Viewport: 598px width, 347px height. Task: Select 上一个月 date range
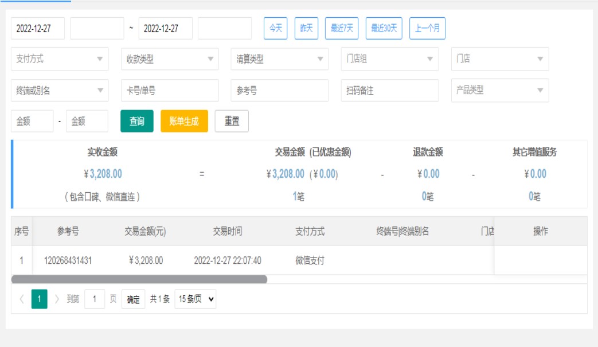(x=427, y=28)
